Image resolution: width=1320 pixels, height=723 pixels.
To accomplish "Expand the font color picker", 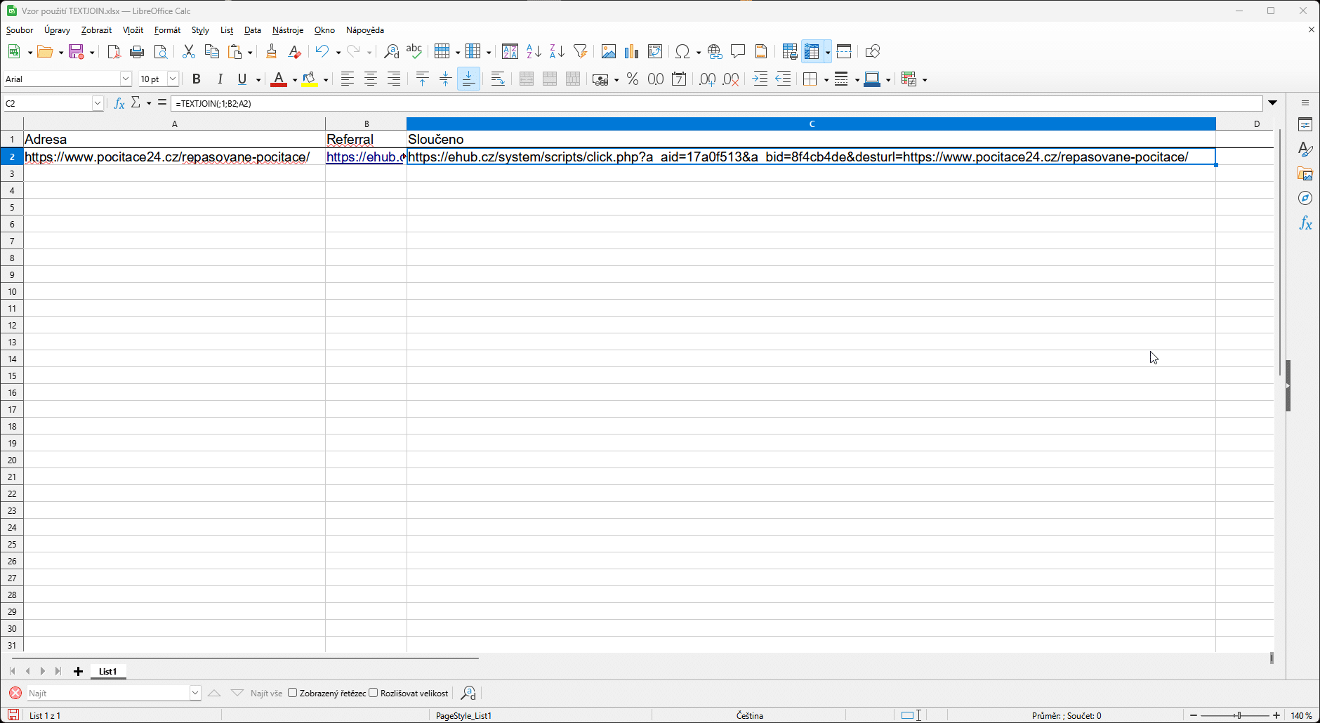I will coord(293,79).
